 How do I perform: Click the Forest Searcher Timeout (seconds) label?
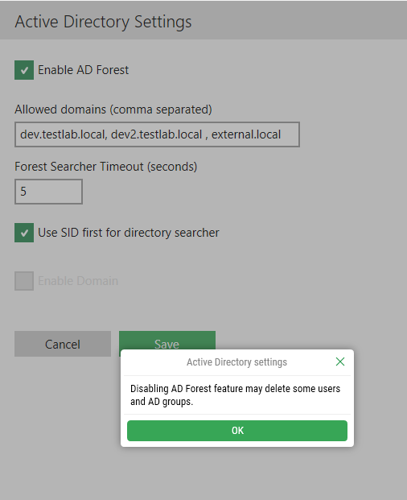(x=106, y=167)
